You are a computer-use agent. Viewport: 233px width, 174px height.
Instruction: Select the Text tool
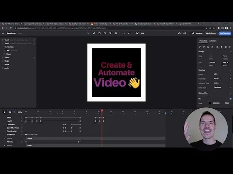click(x=110, y=33)
